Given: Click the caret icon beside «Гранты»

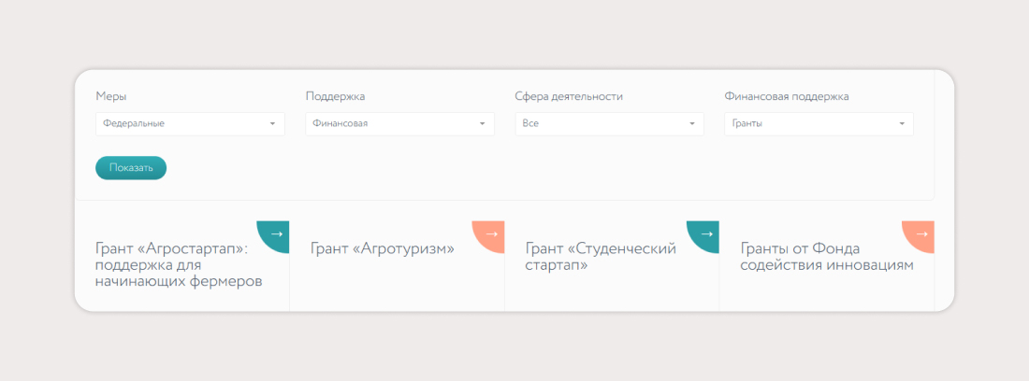Looking at the screenshot, I should point(901,124).
